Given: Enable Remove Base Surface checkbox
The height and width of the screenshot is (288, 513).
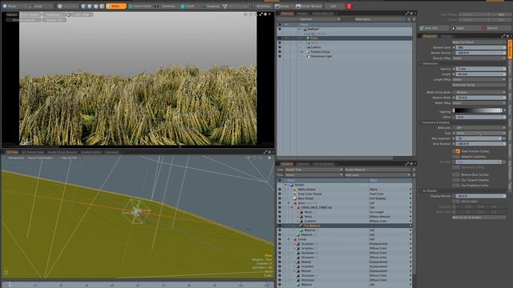Looking at the screenshot, I should click(456, 174).
